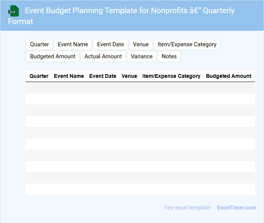Open the ExcelTimer.com link
Image resolution: width=264 pixels, height=223 pixels.
click(x=236, y=208)
